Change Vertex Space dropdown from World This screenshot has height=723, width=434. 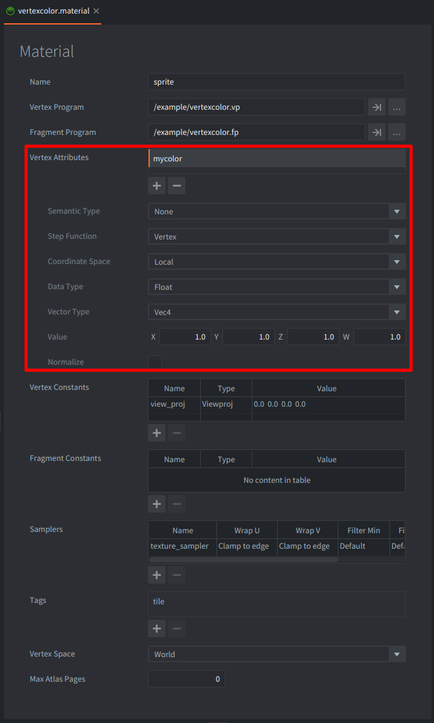[276, 655]
